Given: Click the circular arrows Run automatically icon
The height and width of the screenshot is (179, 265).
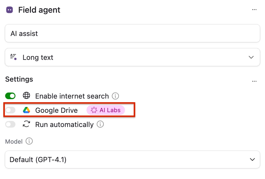Looking at the screenshot, I should [x=27, y=124].
